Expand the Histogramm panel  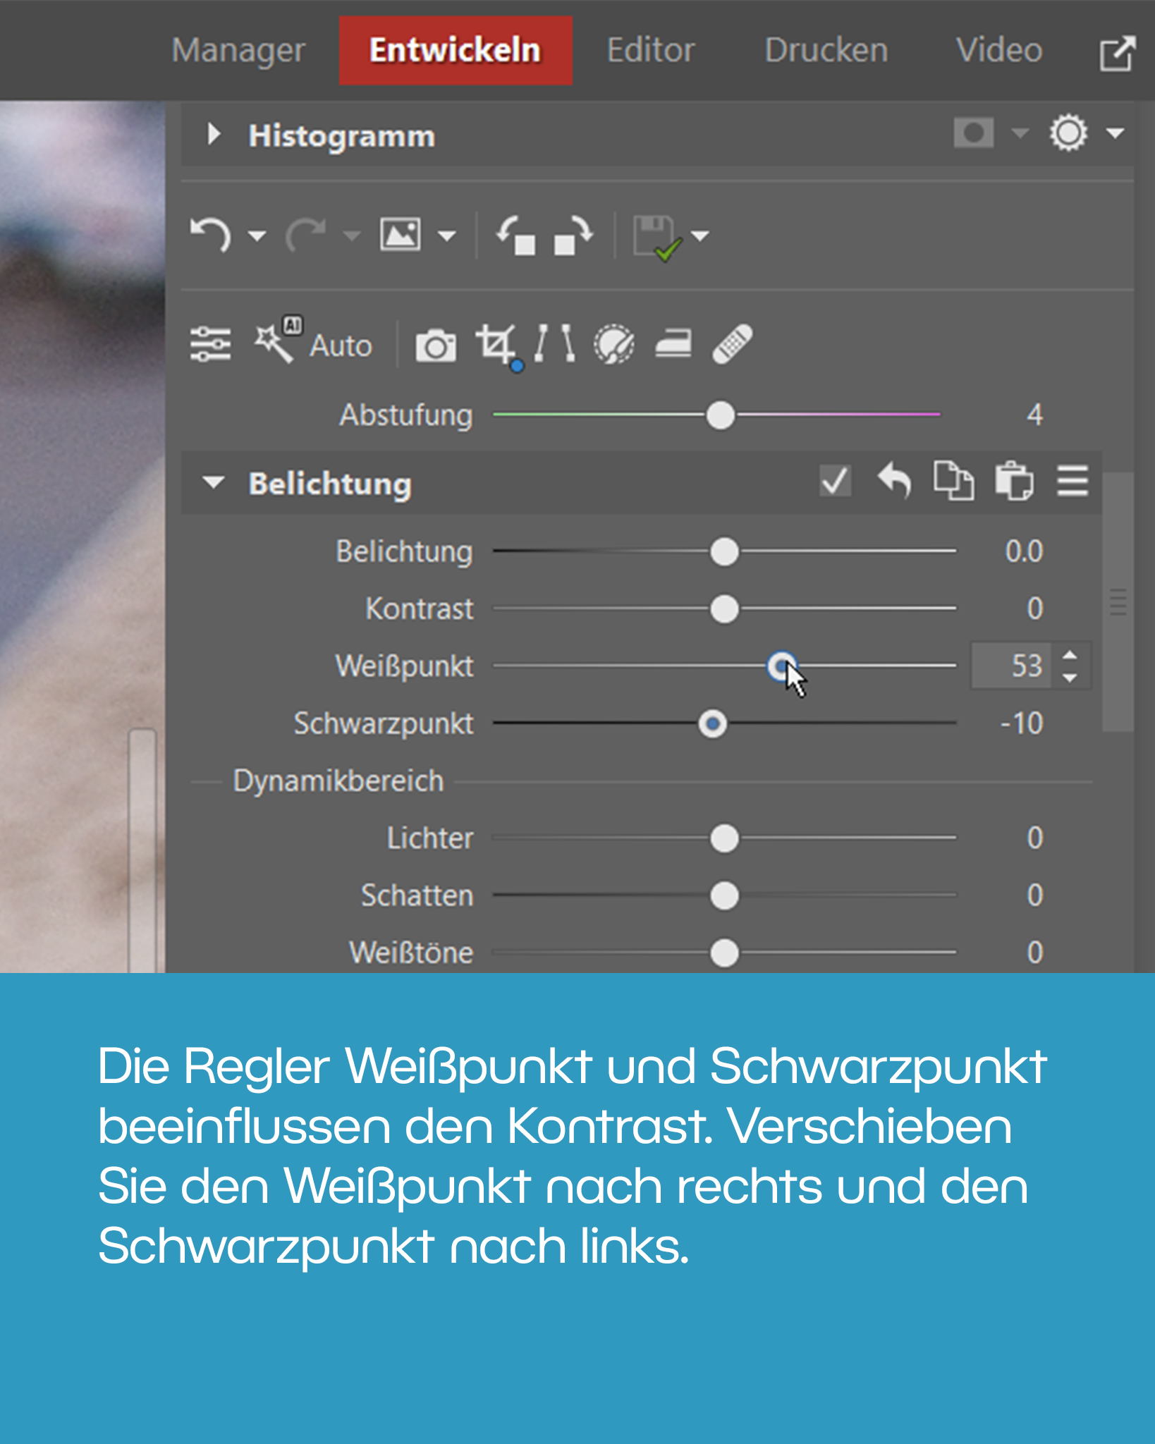pyautogui.click(x=213, y=134)
